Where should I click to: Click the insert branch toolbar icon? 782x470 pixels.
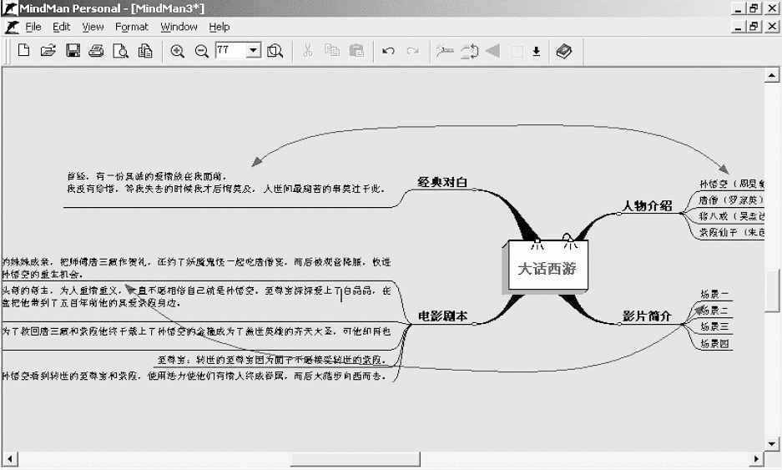[x=444, y=51]
